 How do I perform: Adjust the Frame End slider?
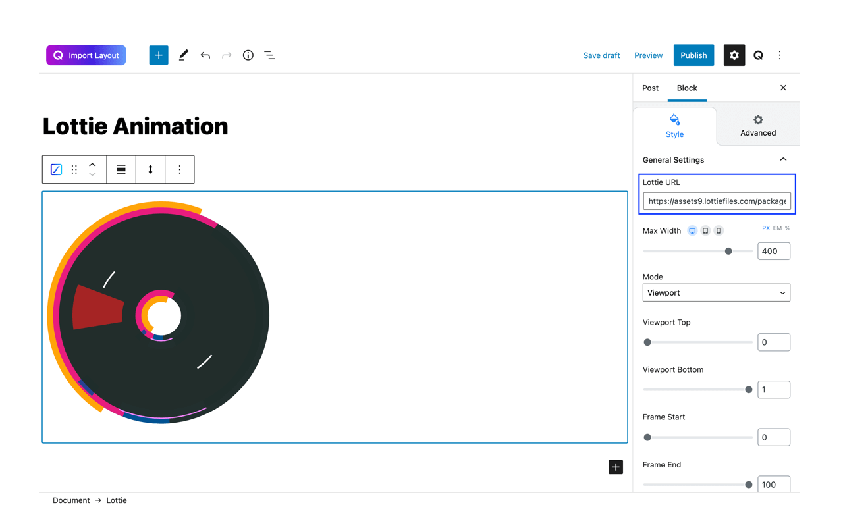coord(698,485)
